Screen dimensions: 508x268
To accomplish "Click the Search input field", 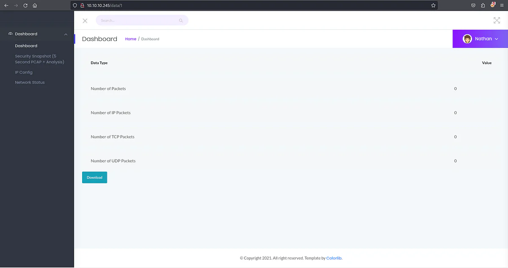I will [x=142, y=20].
